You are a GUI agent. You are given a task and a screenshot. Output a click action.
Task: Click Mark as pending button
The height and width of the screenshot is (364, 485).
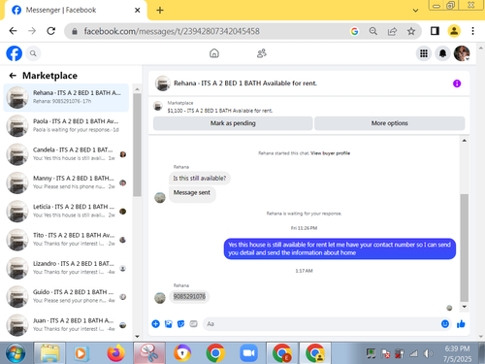click(x=233, y=123)
